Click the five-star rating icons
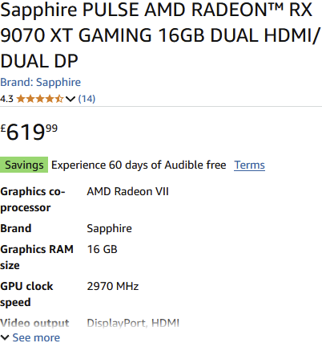The height and width of the screenshot is (347, 322). tap(40, 99)
